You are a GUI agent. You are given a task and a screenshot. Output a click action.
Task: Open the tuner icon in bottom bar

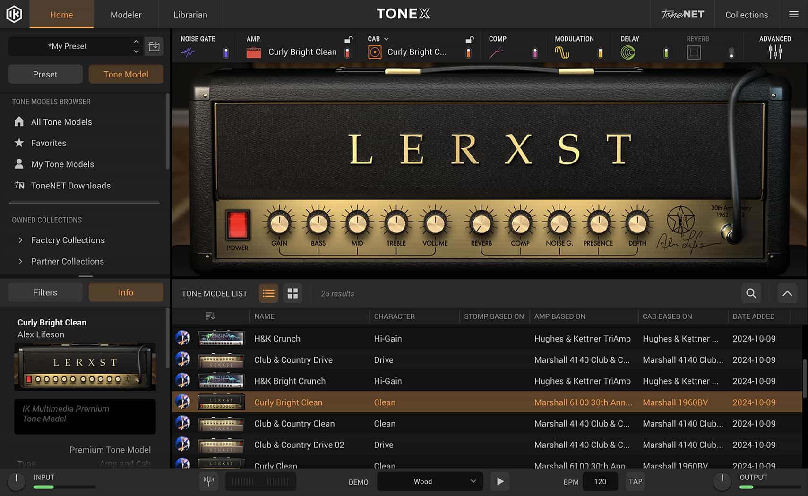point(208,481)
